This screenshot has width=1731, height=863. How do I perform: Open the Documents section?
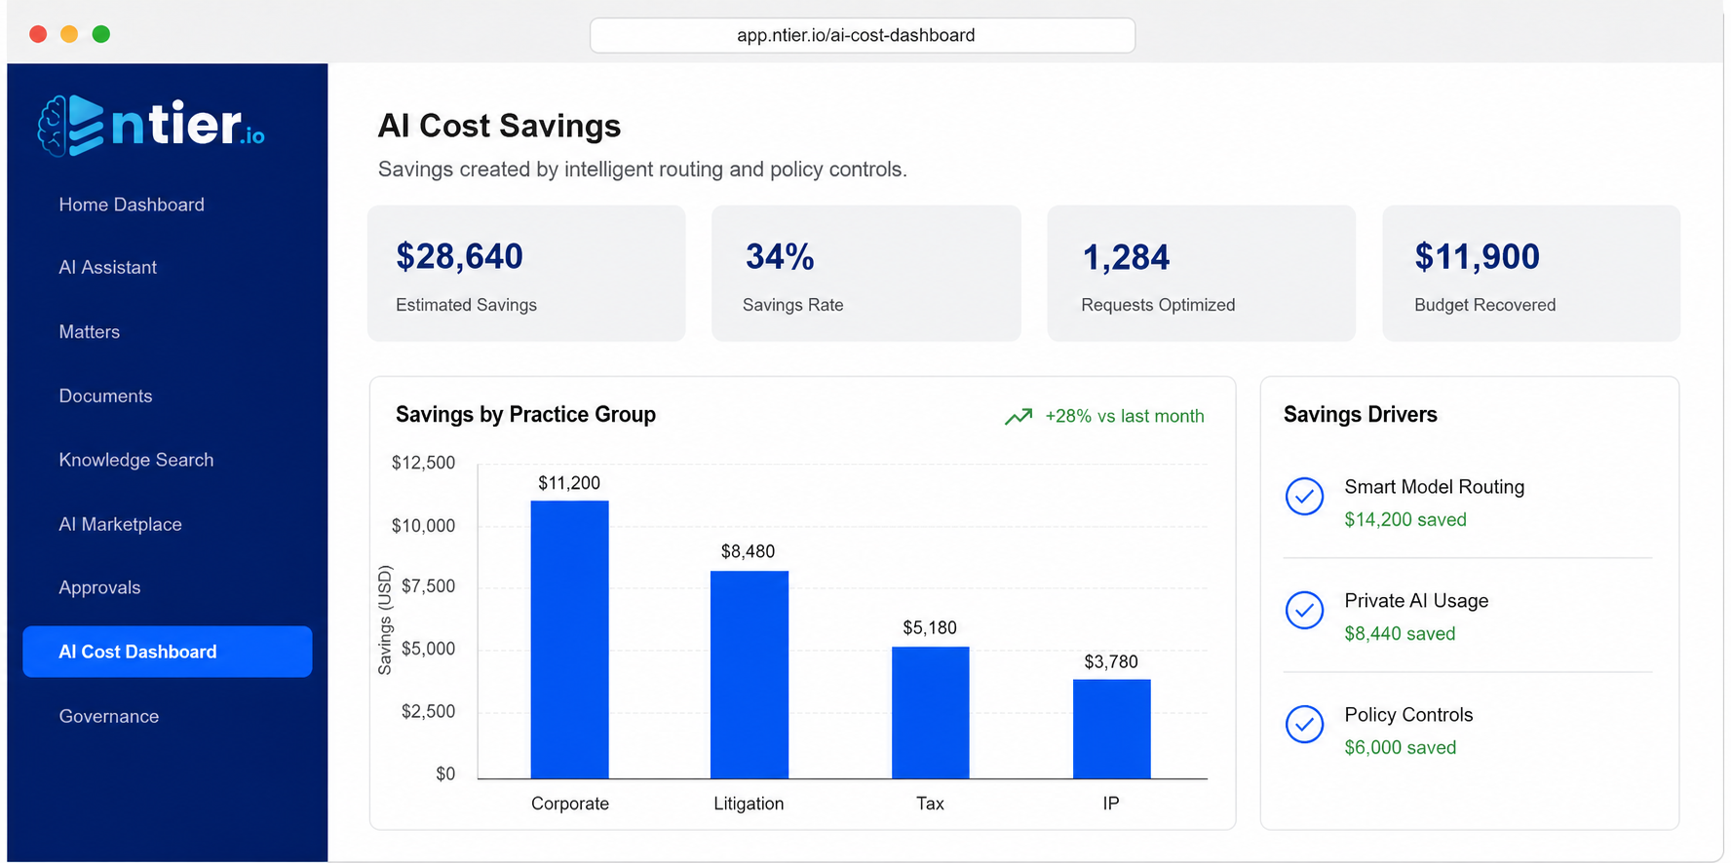[105, 395]
